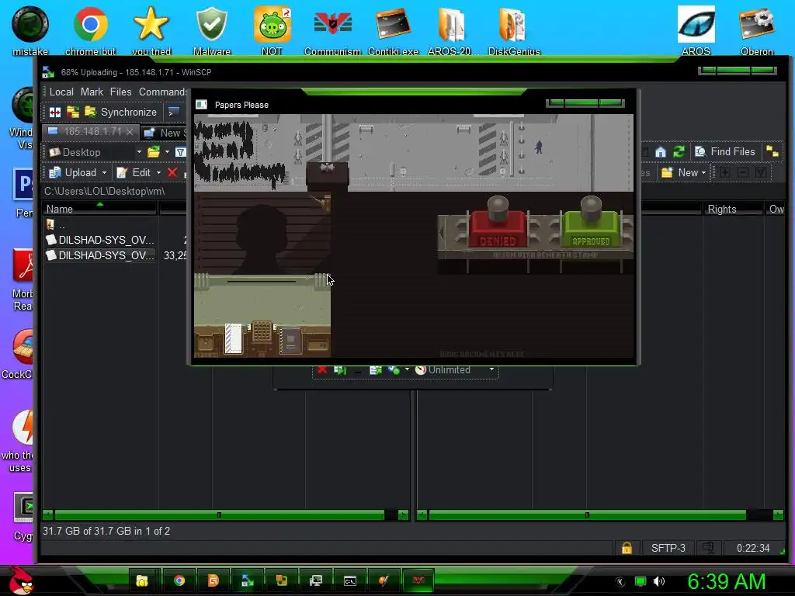Open the terminal console icon in WinSCP toolbar
The image size is (795, 596).
175,112
